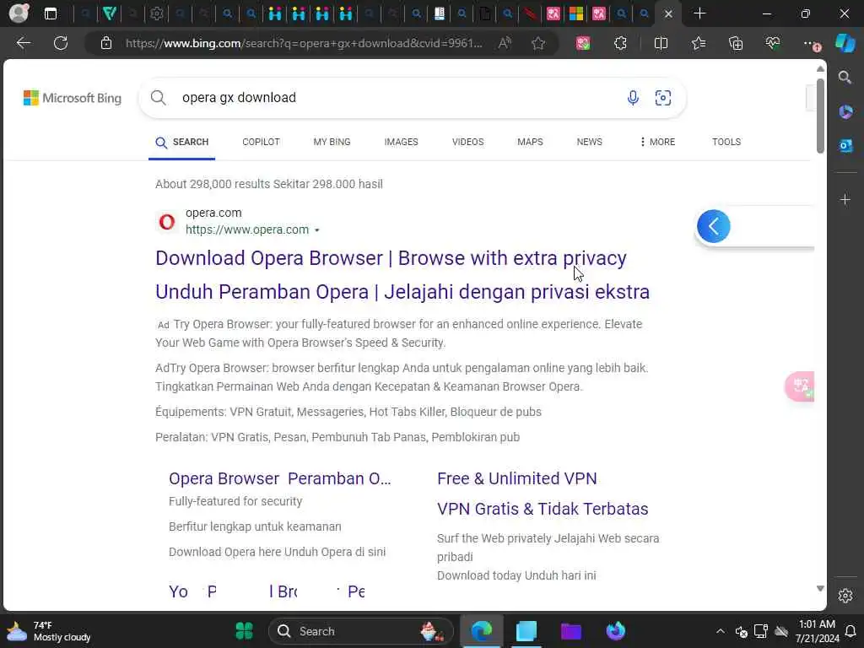Switch to IMAGES results

(401, 142)
